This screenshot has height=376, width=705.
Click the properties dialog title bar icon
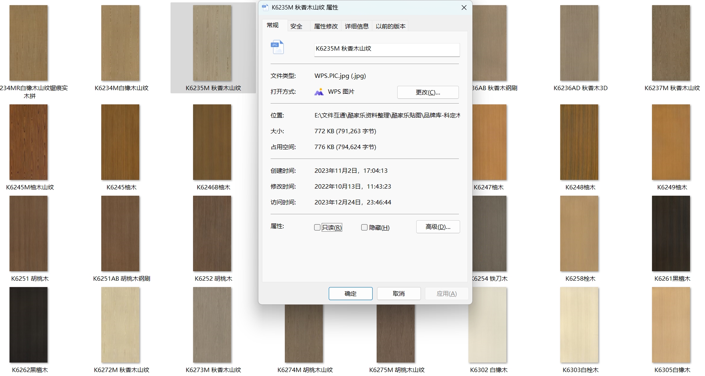click(x=265, y=8)
